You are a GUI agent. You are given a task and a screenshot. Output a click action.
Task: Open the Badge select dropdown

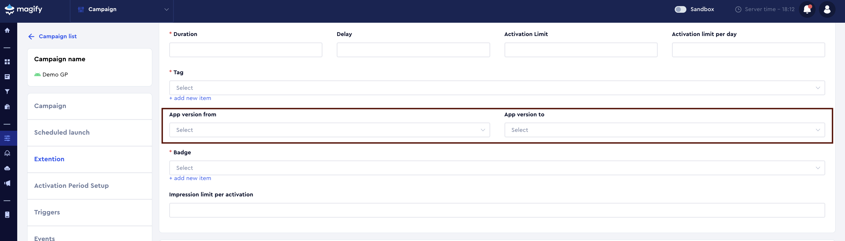tap(497, 168)
